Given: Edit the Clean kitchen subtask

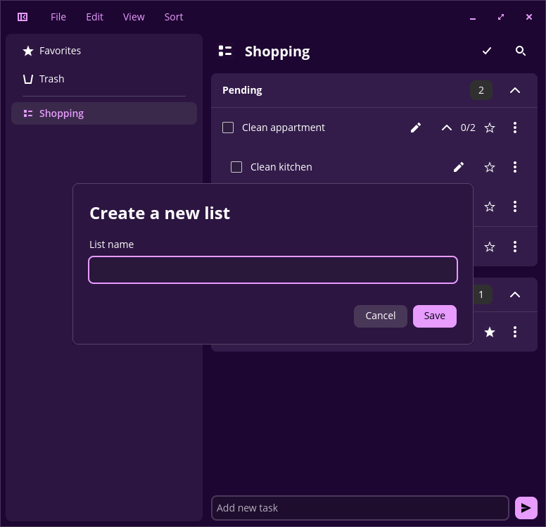Looking at the screenshot, I should click(459, 167).
